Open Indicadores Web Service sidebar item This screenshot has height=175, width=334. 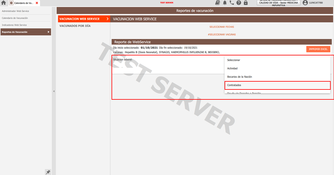click(14, 25)
